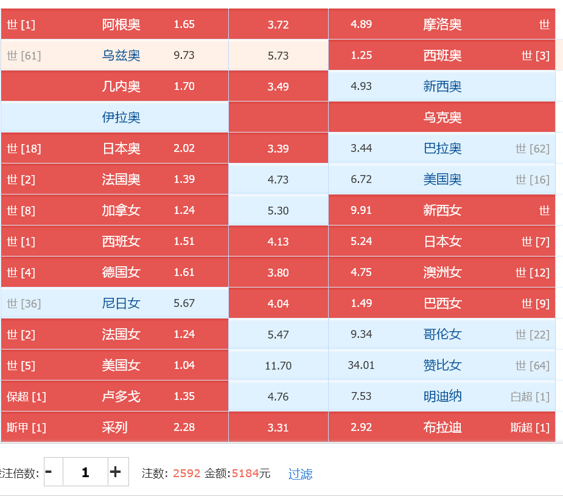Screen dimensions: 563x496
Task: Select 巴拉奥 away win odds 3.44
Action: (442, 148)
